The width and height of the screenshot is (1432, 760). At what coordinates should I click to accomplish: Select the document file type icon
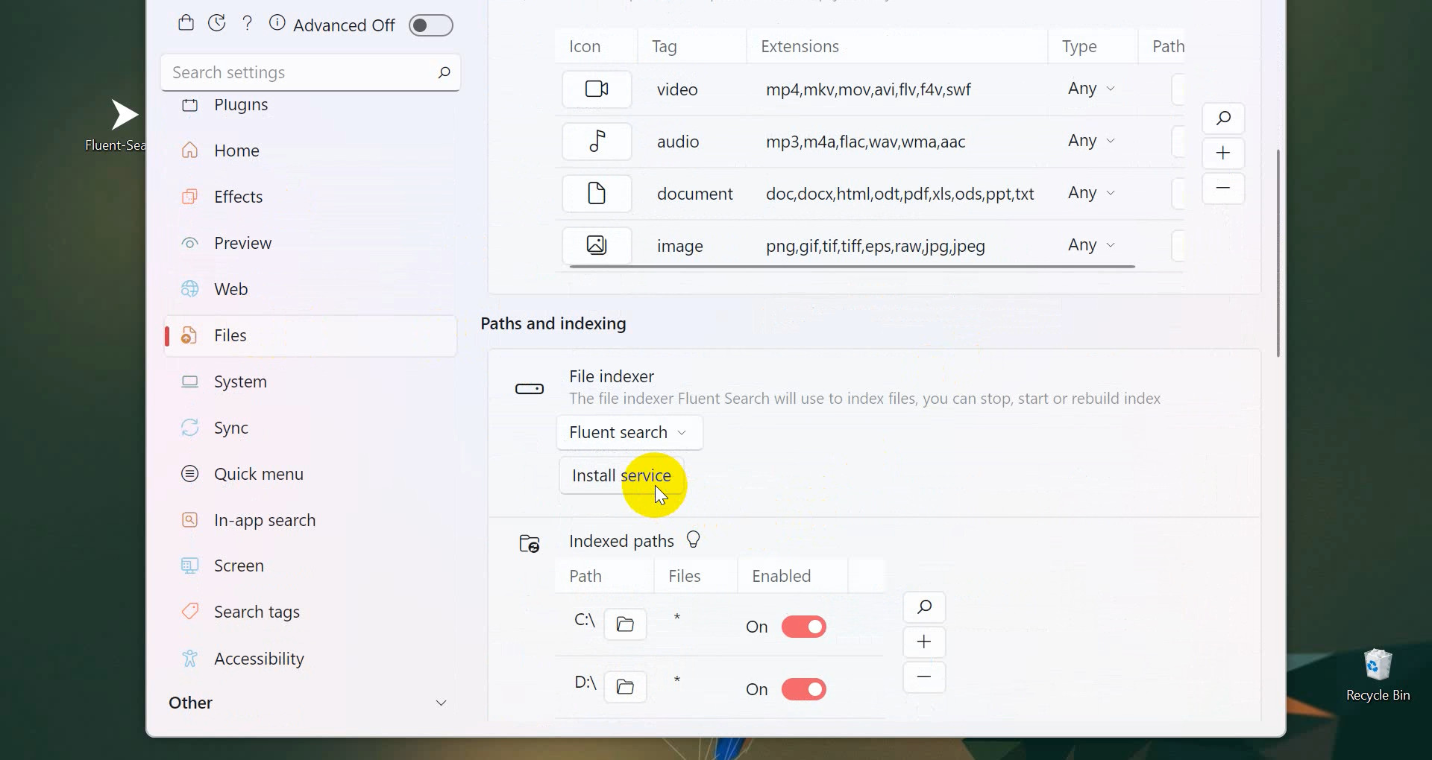pyautogui.click(x=597, y=194)
